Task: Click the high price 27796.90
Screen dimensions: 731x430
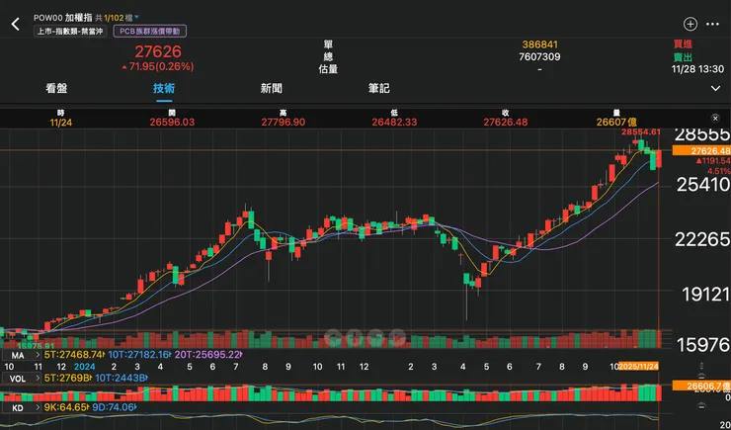Action: pyautogui.click(x=283, y=123)
